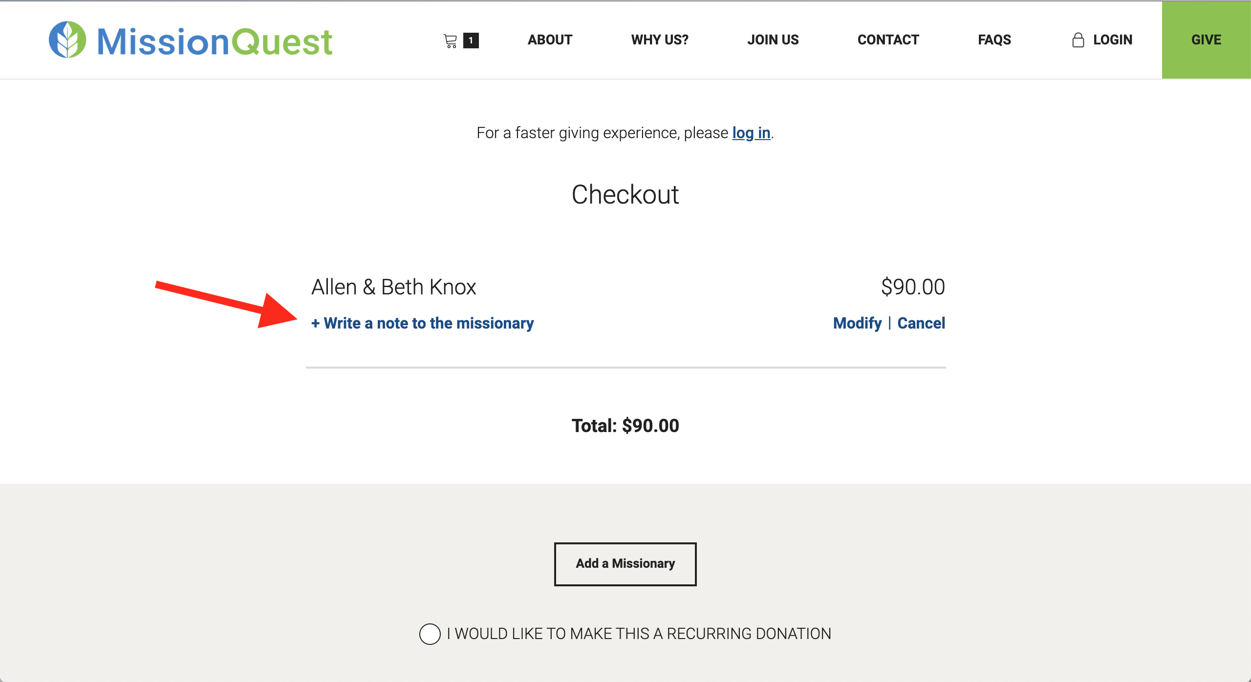The width and height of the screenshot is (1251, 682).
Task: Click the MissionQuest leaf logo icon
Action: tap(67, 40)
